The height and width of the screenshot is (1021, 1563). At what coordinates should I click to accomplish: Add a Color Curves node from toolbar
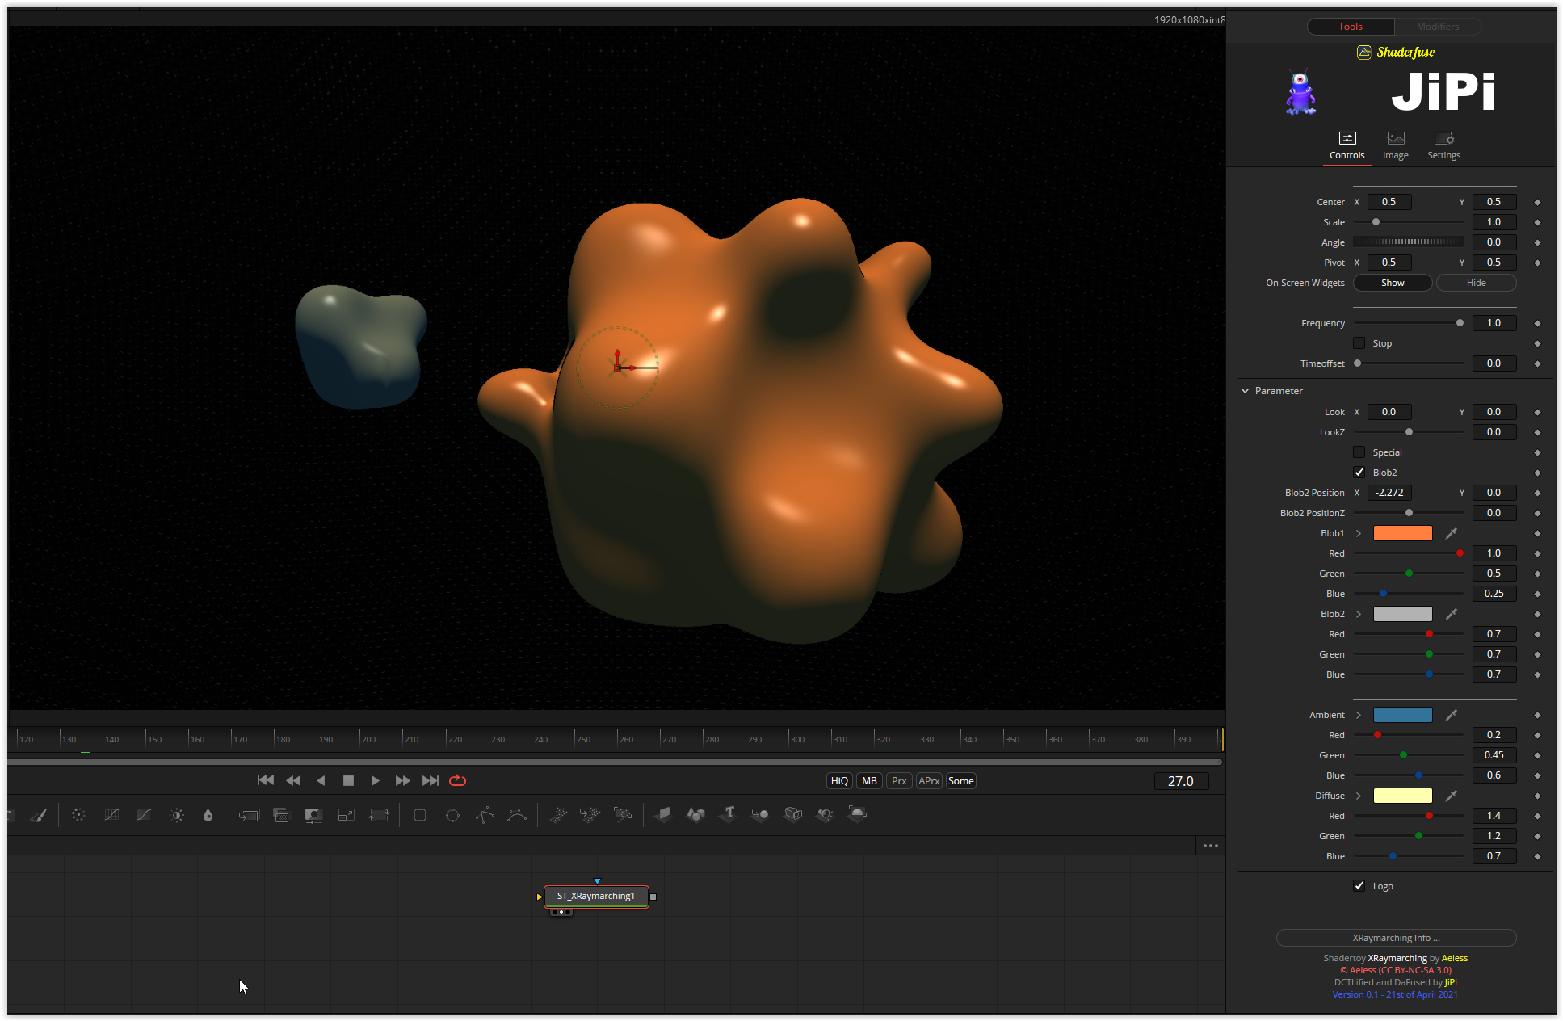[x=111, y=815]
